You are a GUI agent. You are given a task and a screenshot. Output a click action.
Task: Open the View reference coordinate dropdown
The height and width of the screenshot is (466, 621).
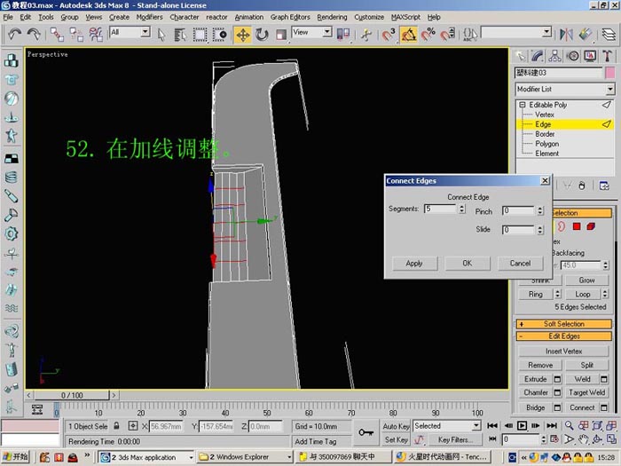[327, 32]
